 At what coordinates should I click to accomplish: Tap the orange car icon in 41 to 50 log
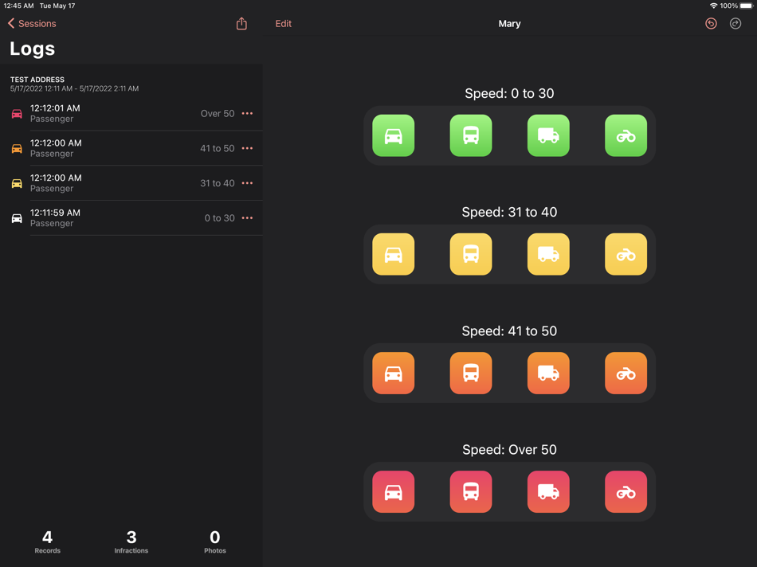[x=17, y=149]
